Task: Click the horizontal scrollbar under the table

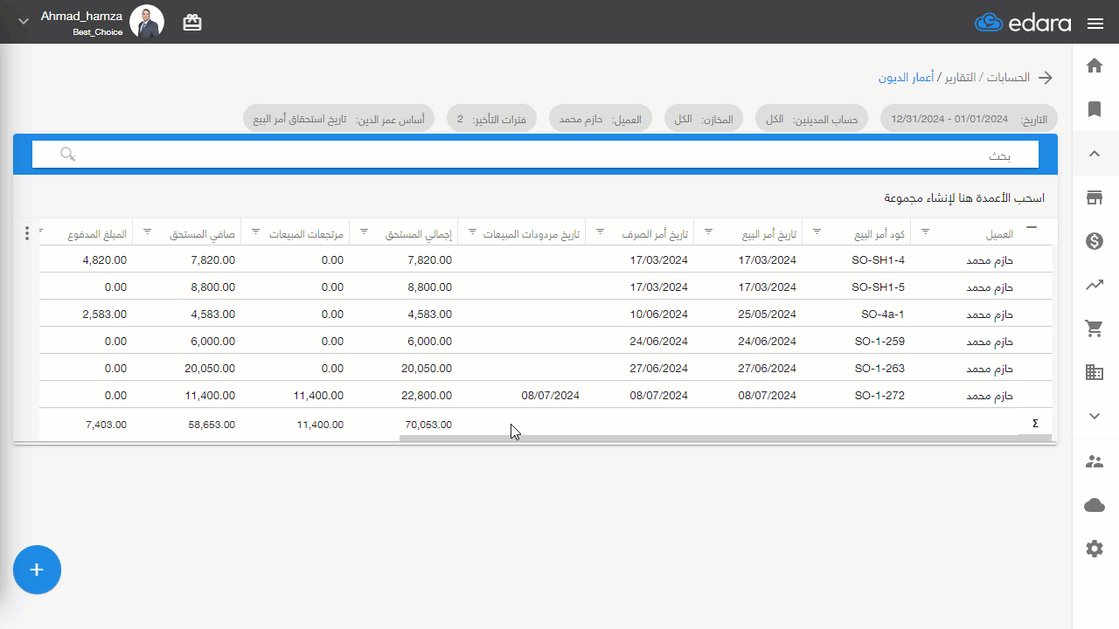Action: pyautogui.click(x=726, y=438)
